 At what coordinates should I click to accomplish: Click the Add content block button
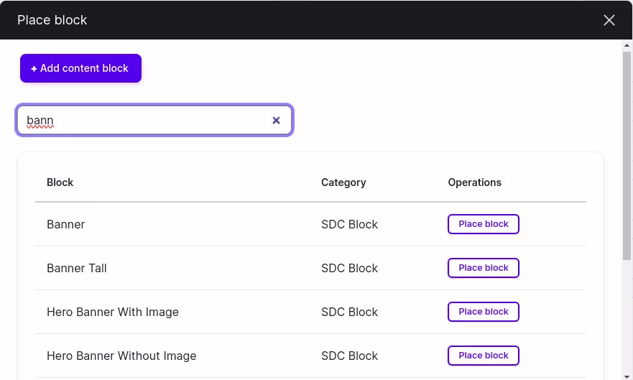[80, 68]
